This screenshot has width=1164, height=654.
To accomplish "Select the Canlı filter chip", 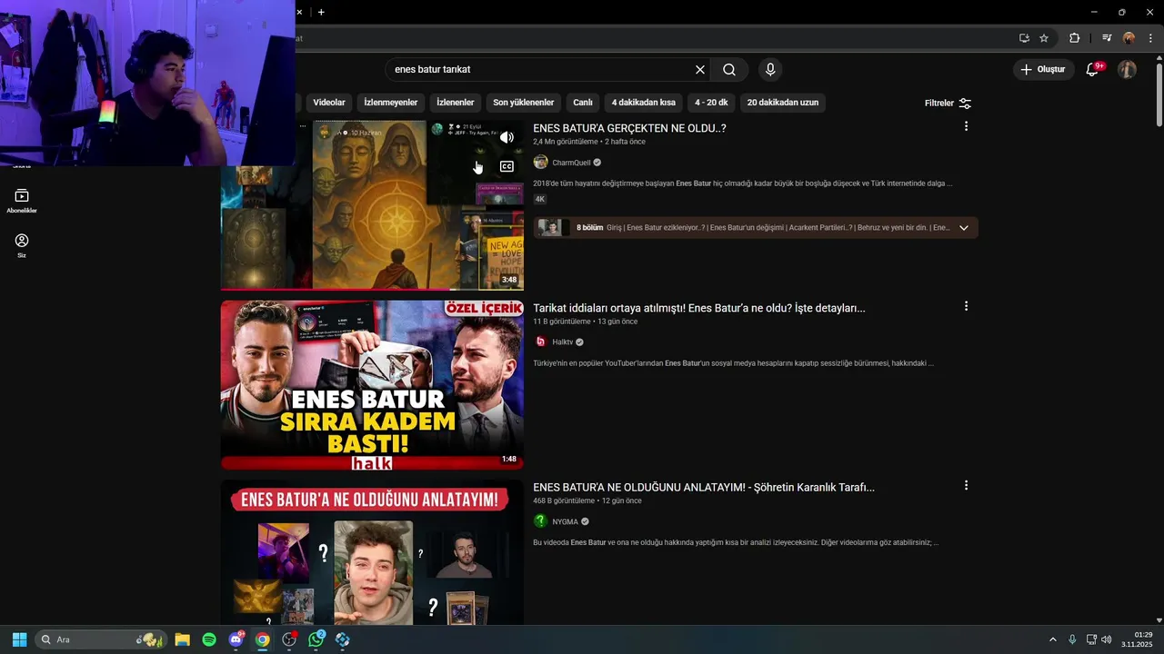I will pos(583,103).
